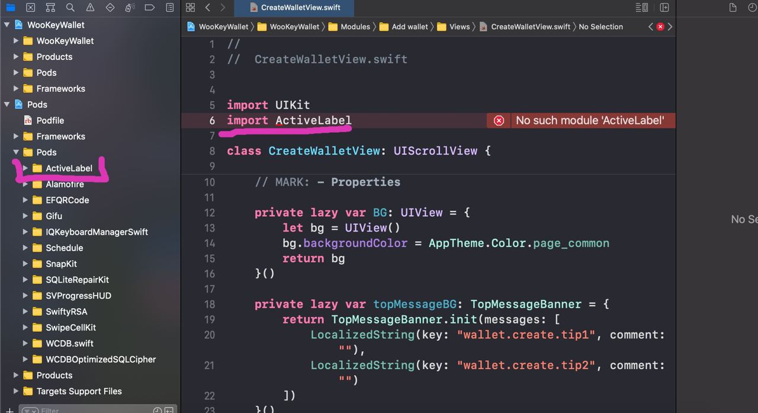Show the History inspector clock icon
This screenshot has width=758, height=413.
click(x=753, y=8)
